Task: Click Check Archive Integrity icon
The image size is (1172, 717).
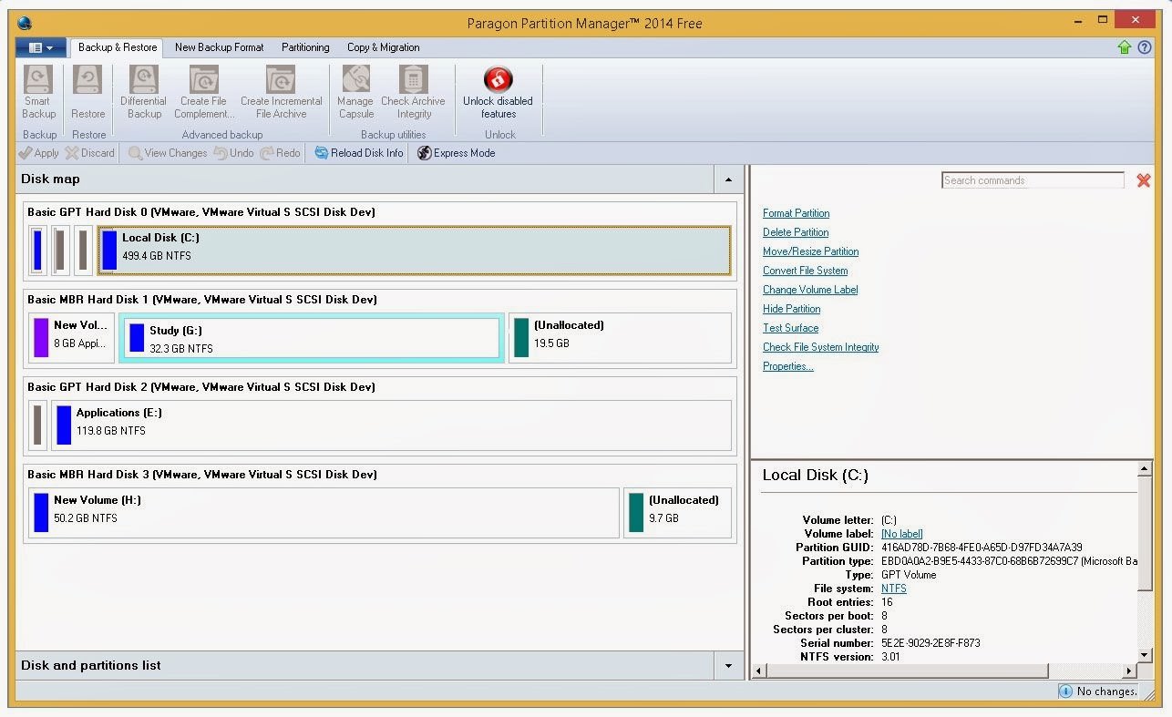Action: tap(413, 79)
